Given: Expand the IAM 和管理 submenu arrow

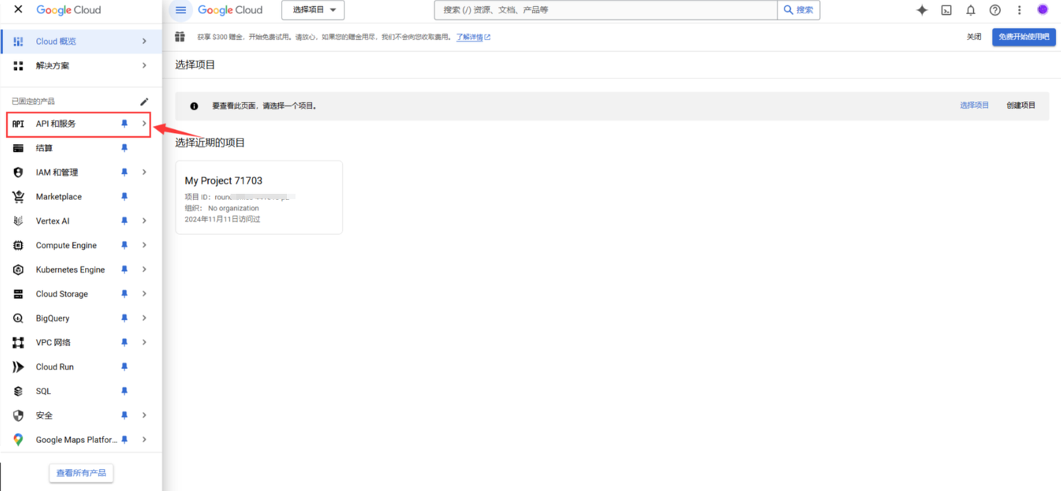Looking at the screenshot, I should point(144,172).
